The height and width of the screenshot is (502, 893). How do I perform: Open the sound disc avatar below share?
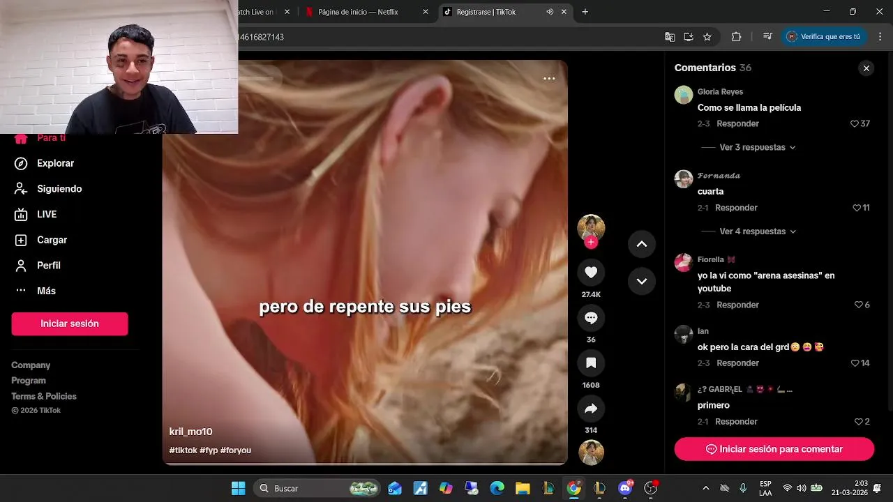(x=591, y=452)
